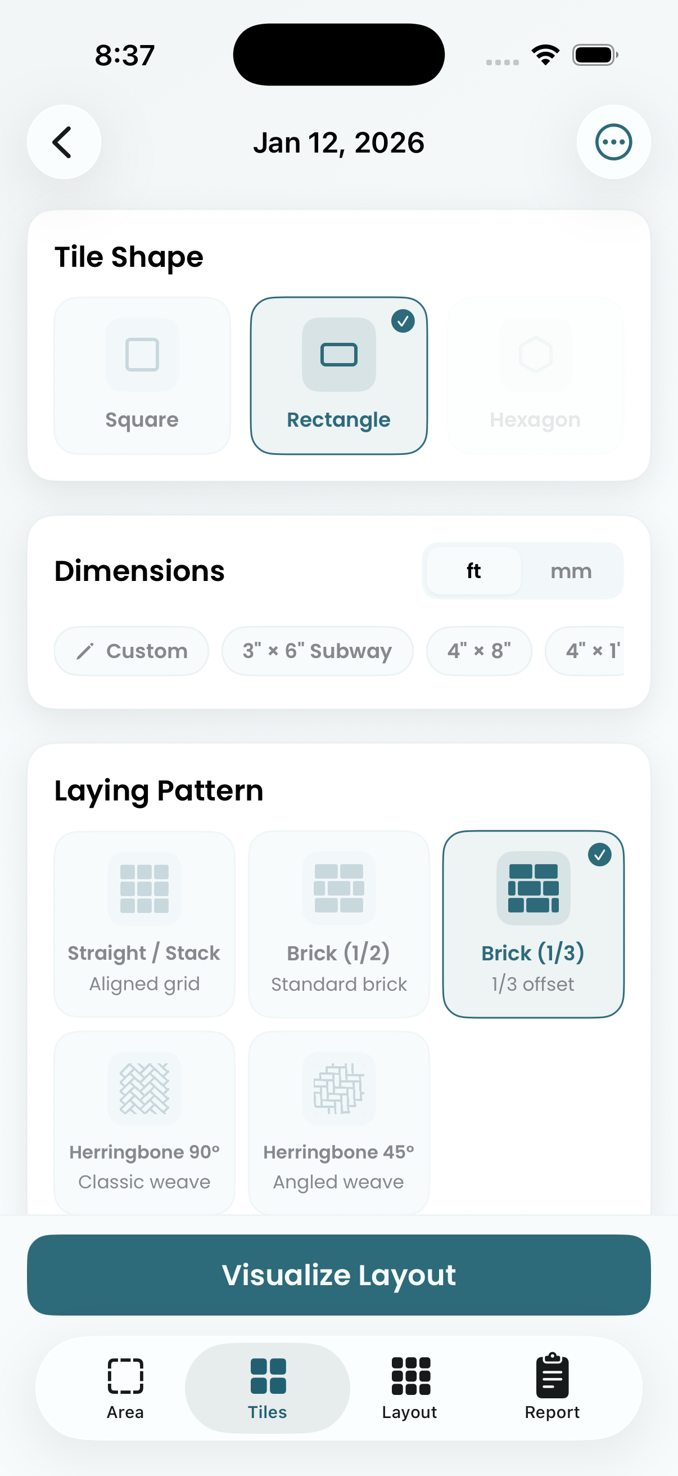Open the more options menu at top right
The width and height of the screenshot is (678, 1476).
(x=614, y=141)
